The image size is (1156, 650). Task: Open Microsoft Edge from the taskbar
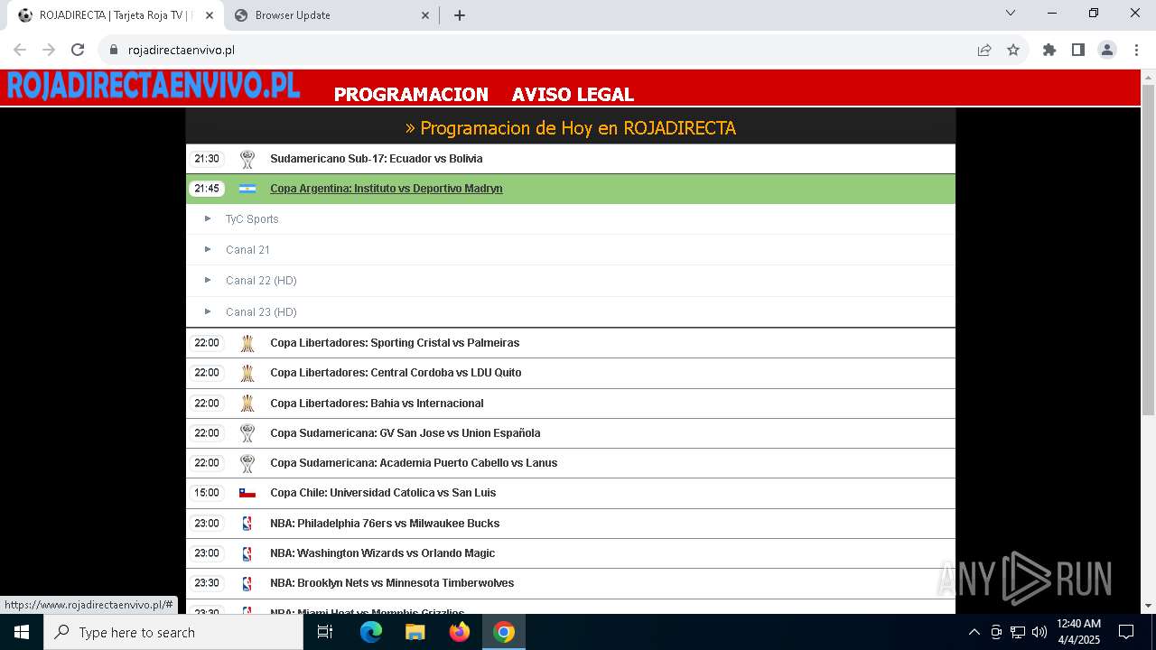tap(371, 632)
